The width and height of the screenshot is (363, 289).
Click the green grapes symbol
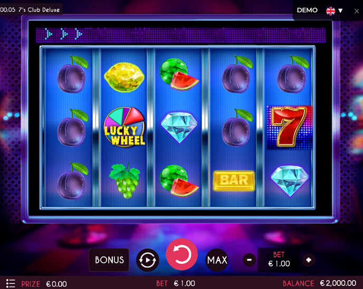[x=125, y=181]
